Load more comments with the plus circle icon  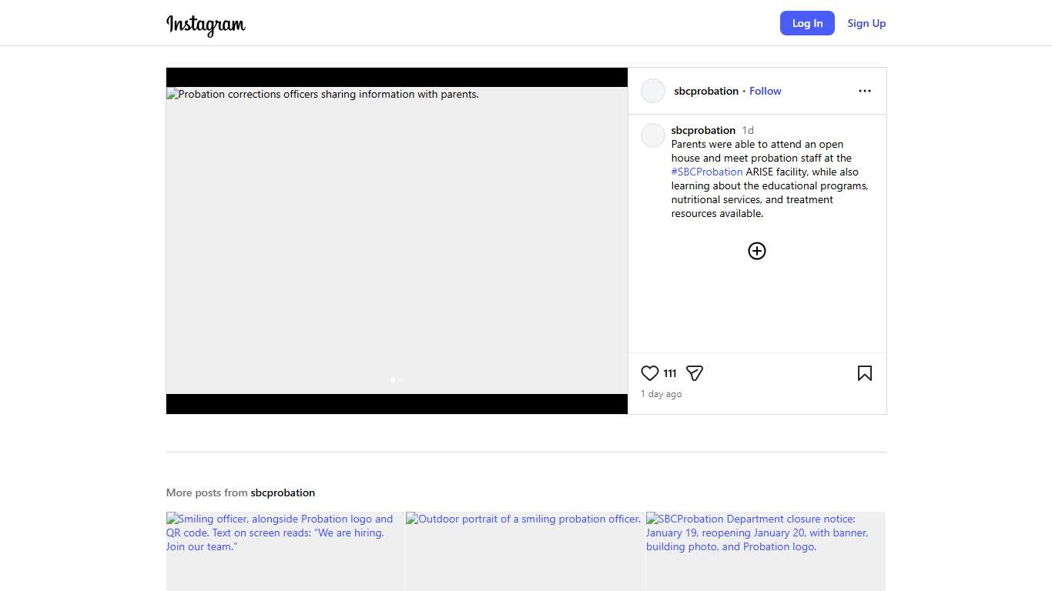[x=756, y=251]
